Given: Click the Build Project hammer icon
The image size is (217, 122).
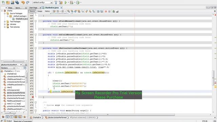Looking at the screenshot, I should coord(56,2).
